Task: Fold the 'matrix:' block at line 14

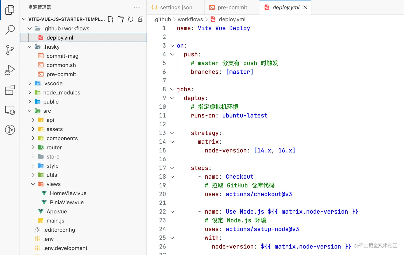Action: (x=172, y=142)
